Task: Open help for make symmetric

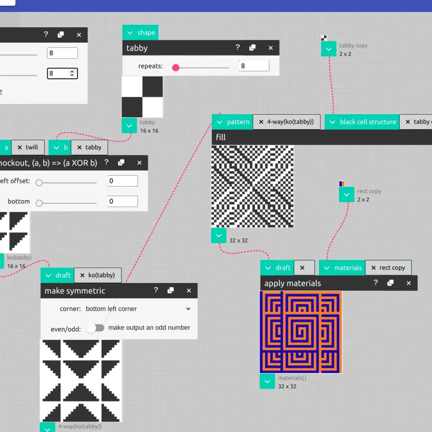Action: click(156, 290)
